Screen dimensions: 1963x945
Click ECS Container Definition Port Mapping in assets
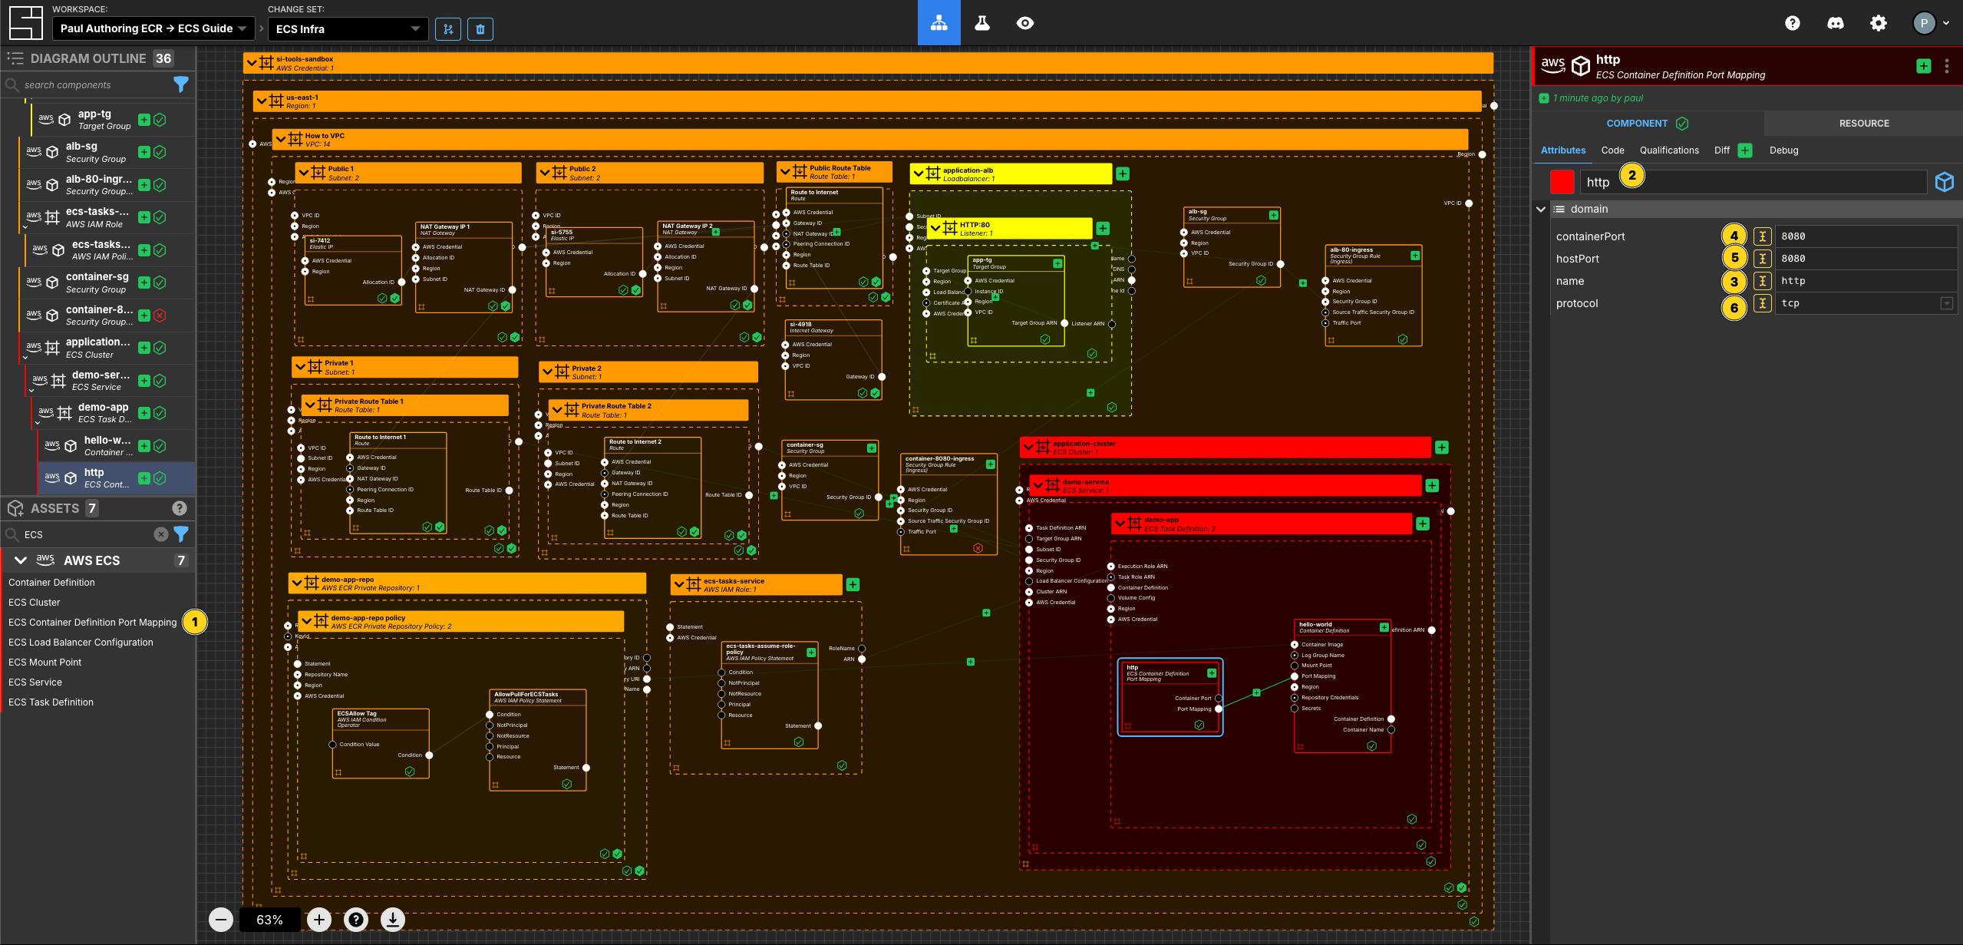[x=93, y=622]
